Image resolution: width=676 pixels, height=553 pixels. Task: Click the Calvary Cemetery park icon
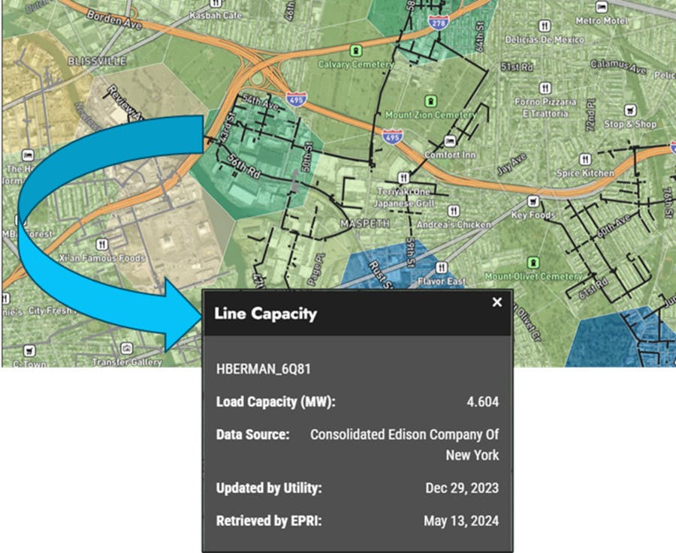[x=355, y=50]
